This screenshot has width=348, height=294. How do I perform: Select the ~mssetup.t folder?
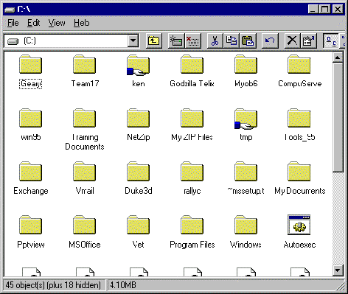click(246, 178)
